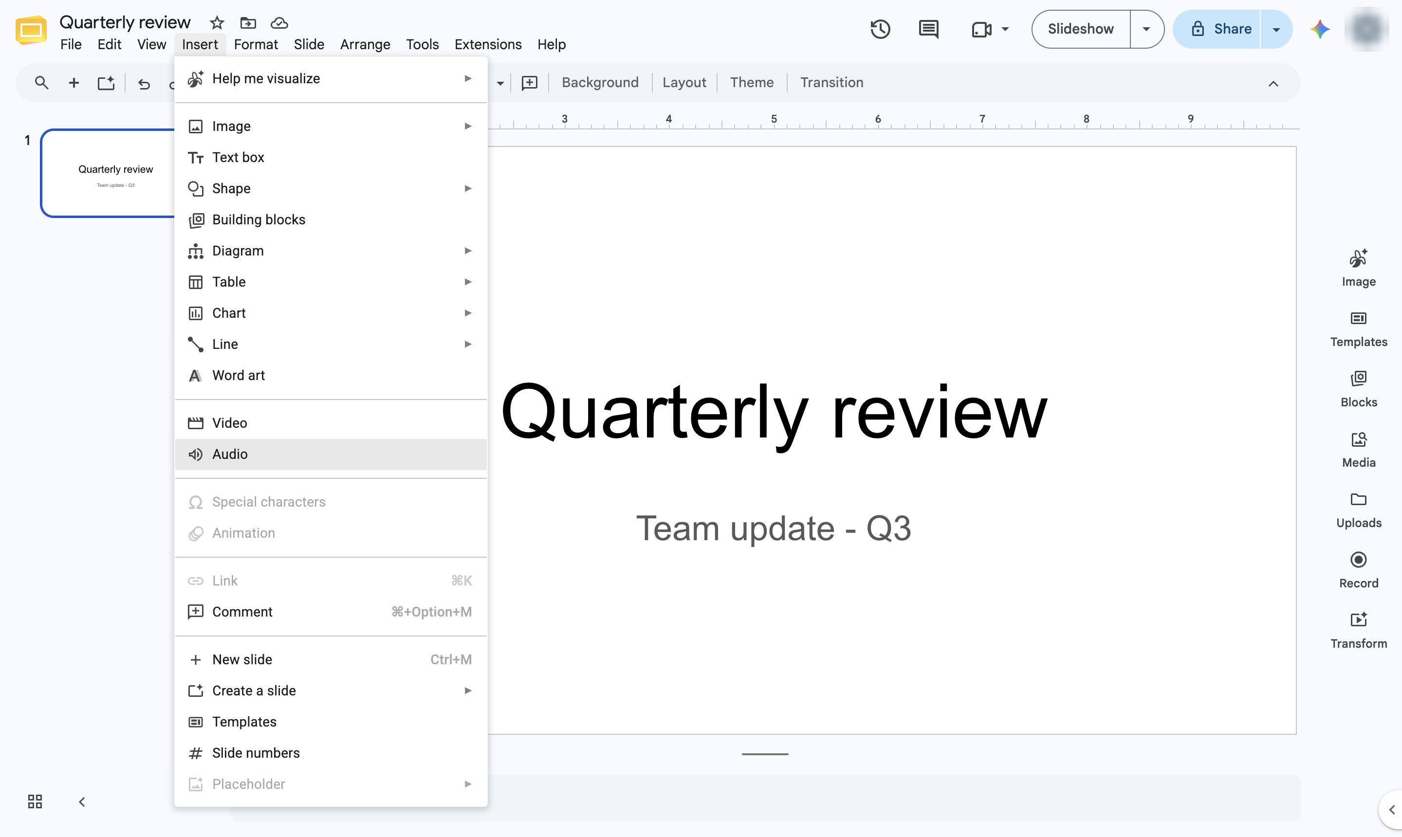Expand the video meeting dropdown arrow
1402x837 pixels.
[1005, 29]
